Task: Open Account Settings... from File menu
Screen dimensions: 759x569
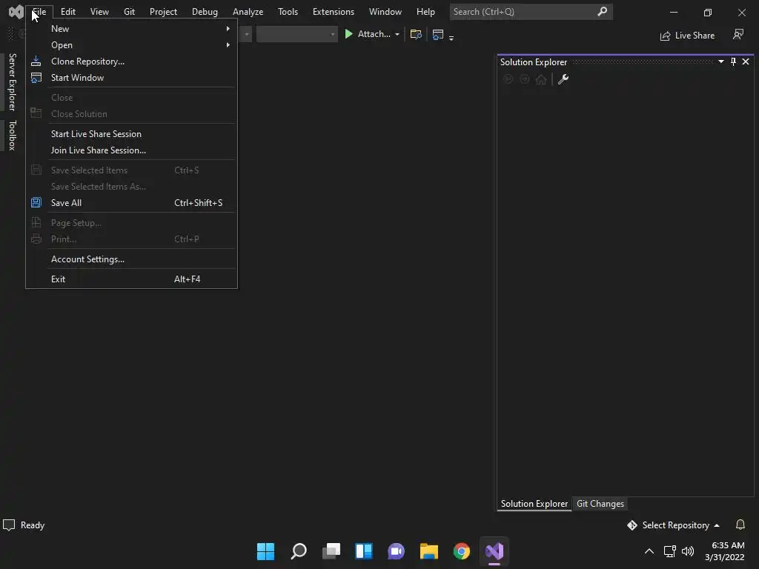Action: [x=131, y=259]
